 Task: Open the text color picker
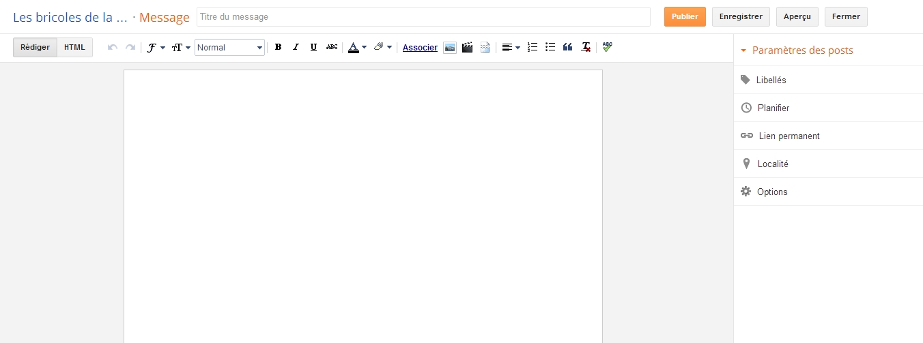coord(357,47)
